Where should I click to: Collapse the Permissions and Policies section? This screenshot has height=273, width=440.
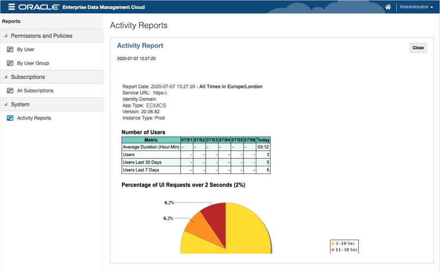[x=5, y=36]
